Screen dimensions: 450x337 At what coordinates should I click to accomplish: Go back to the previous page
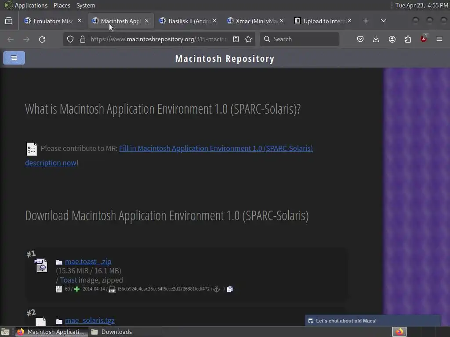pos(11,39)
